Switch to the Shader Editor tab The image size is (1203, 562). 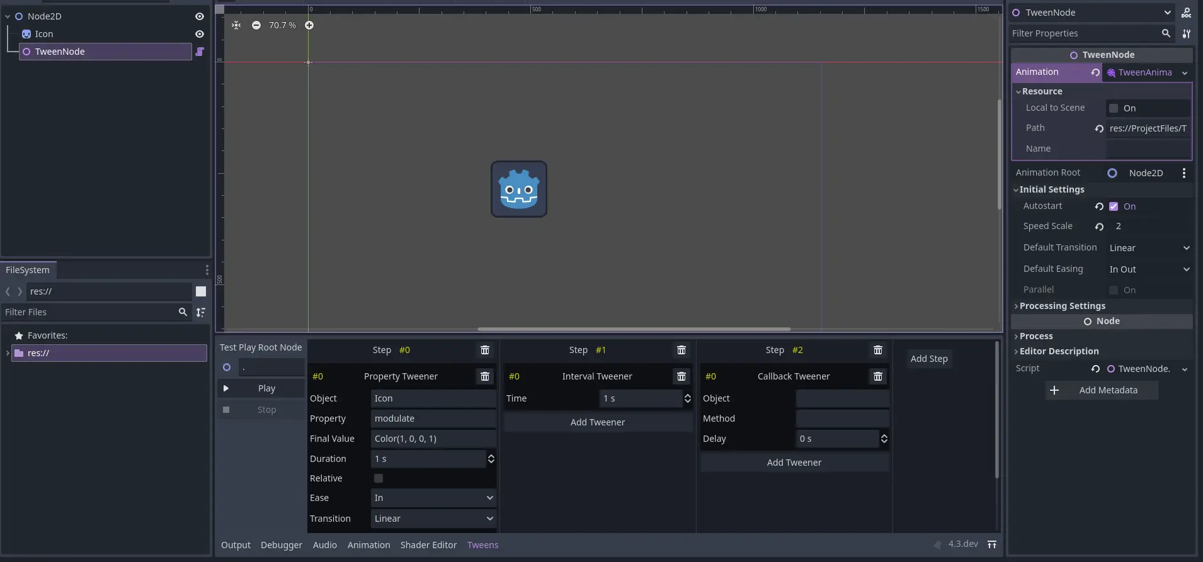tap(428, 545)
